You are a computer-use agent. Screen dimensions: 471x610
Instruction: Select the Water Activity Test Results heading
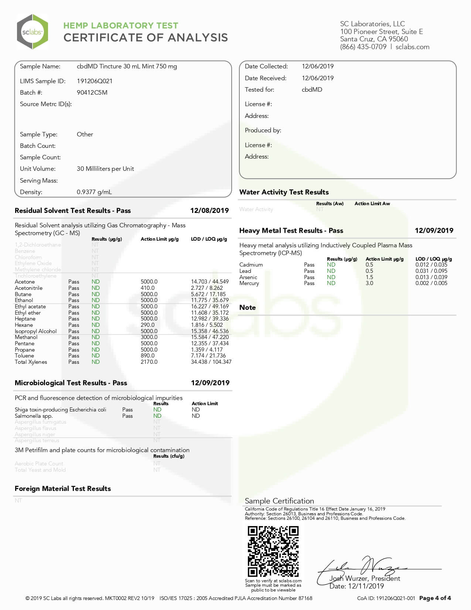(284, 192)
